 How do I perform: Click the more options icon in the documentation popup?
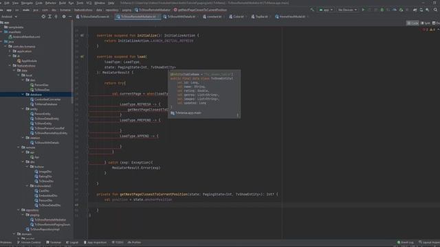point(237,115)
